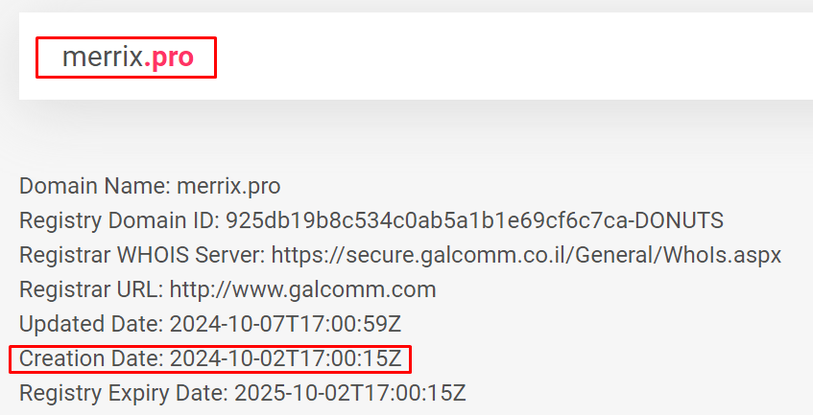Viewport: 813px width, 415px height.
Task: Click the Creation Date label
Action: [x=91, y=358]
